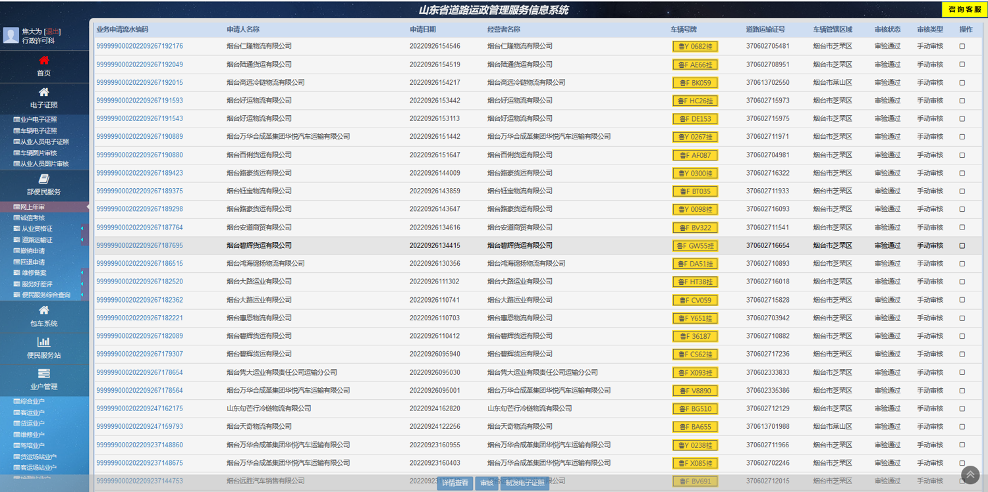Viewport: 988px width, 492px height.
Task: Click license plate badge 鲁F V8890
Action: tap(695, 391)
